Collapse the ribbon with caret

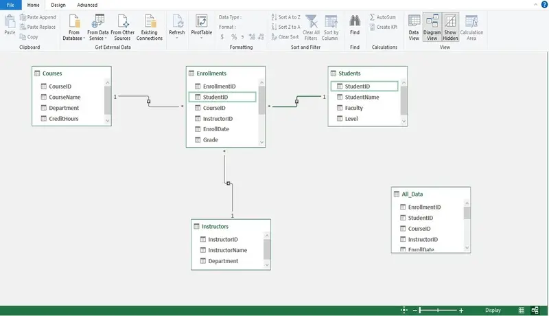[x=535, y=5]
